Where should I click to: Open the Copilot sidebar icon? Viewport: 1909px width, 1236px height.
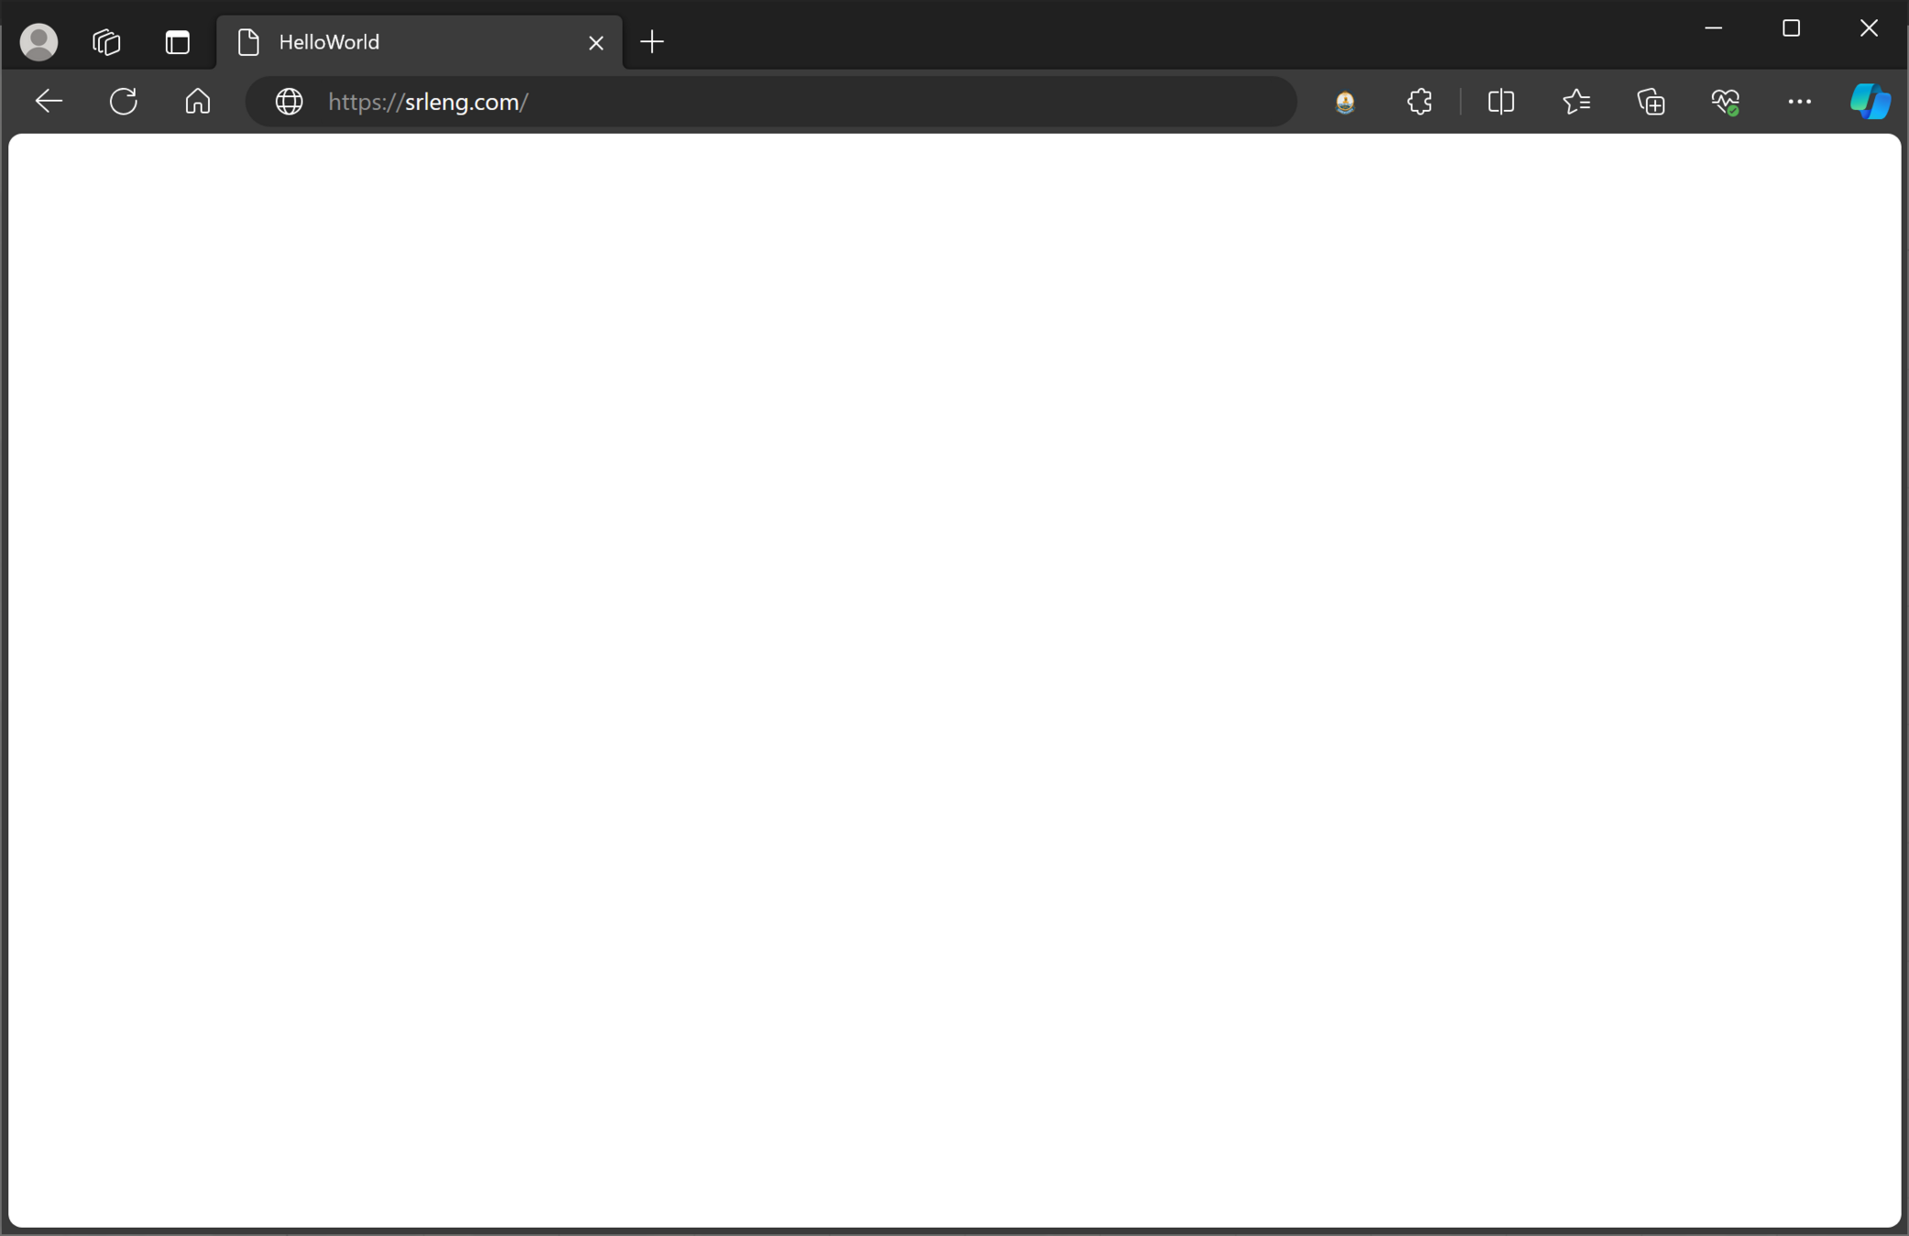point(1870,102)
